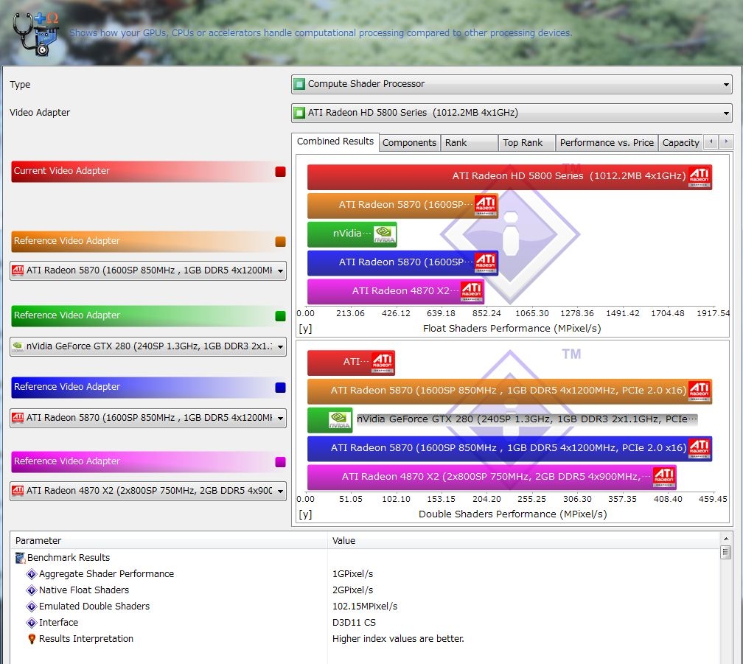Click the 102.15MPixel/s value
The image size is (743, 664).
365,607
